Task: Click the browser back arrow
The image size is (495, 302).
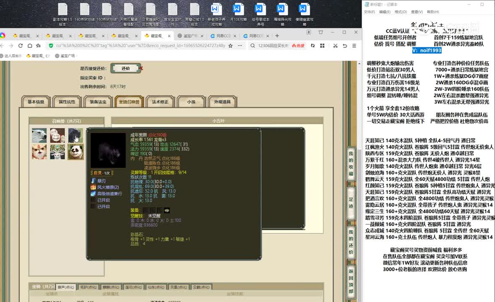Action: point(2,46)
